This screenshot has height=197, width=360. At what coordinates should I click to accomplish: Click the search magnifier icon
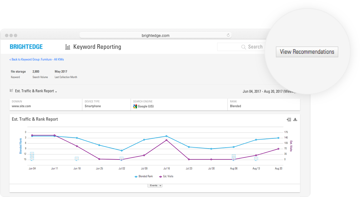tap(244, 47)
